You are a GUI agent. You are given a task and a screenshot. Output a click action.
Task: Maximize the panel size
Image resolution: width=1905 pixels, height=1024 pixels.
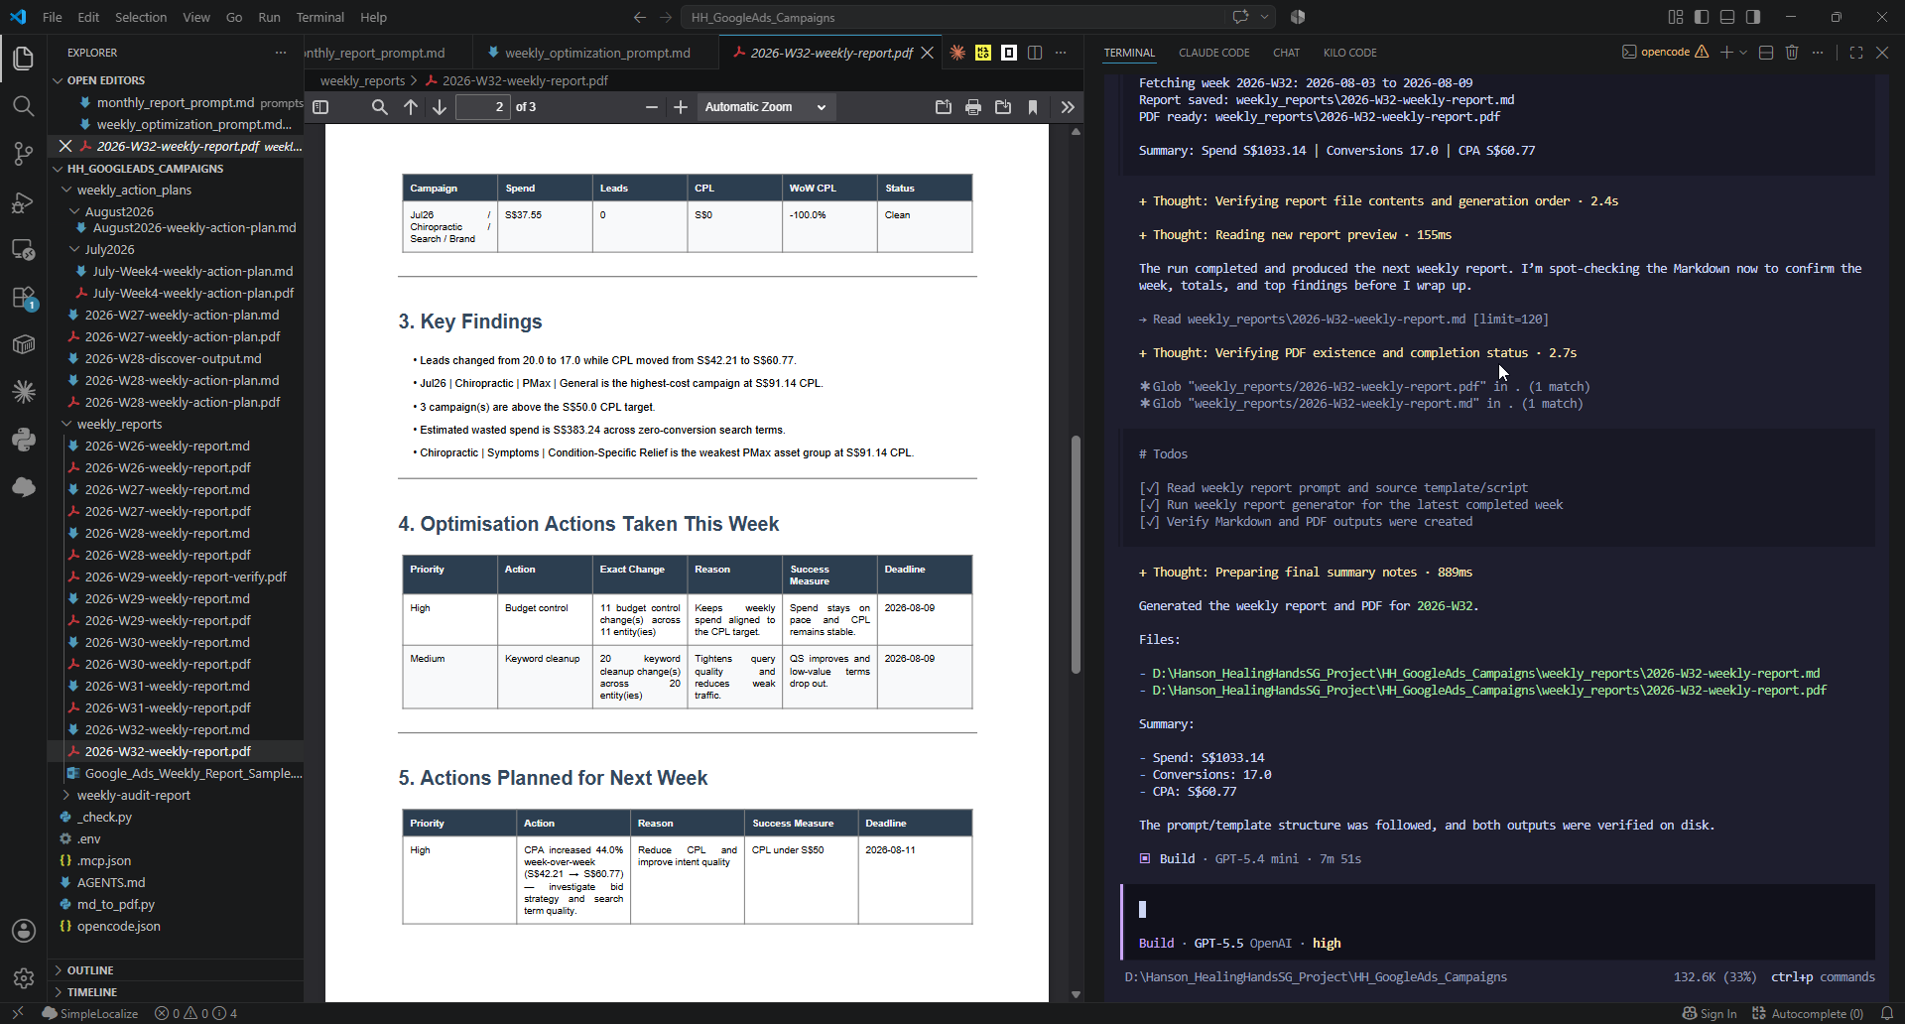point(1856,53)
